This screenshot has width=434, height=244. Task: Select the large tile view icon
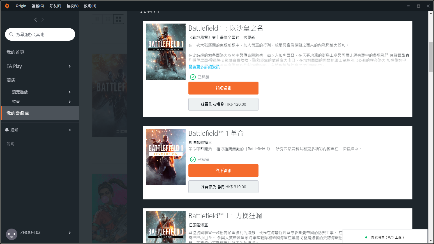click(118, 19)
